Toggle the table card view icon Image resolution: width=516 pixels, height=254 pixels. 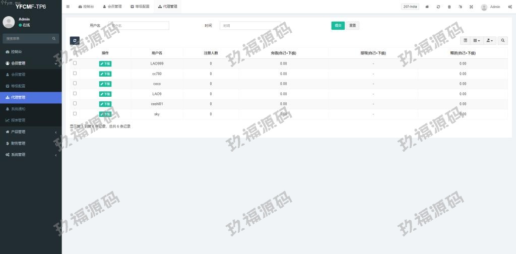(465, 40)
